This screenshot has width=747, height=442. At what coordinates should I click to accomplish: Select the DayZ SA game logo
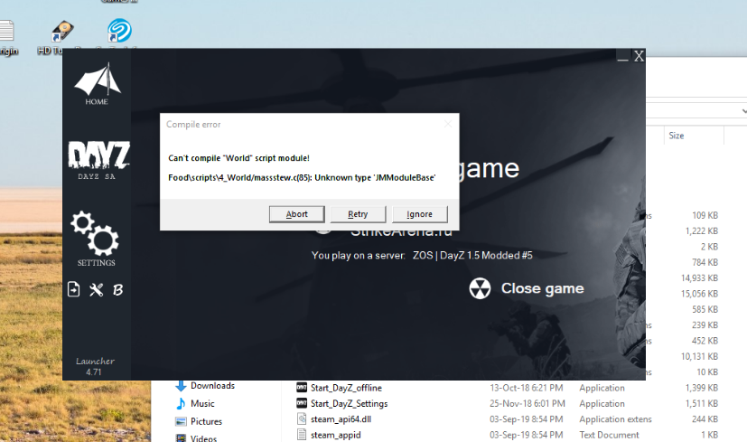(98, 157)
